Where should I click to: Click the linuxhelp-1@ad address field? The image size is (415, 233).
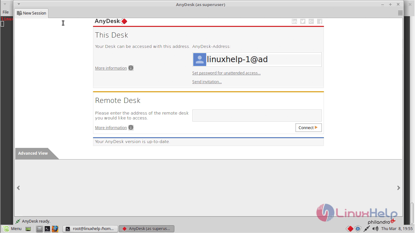(x=257, y=60)
